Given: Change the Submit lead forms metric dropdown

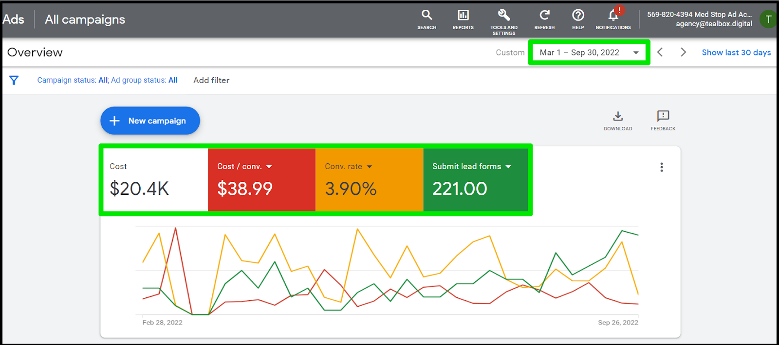Looking at the screenshot, I should [472, 166].
